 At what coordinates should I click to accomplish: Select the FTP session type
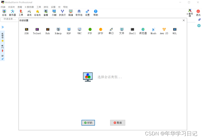90,31
